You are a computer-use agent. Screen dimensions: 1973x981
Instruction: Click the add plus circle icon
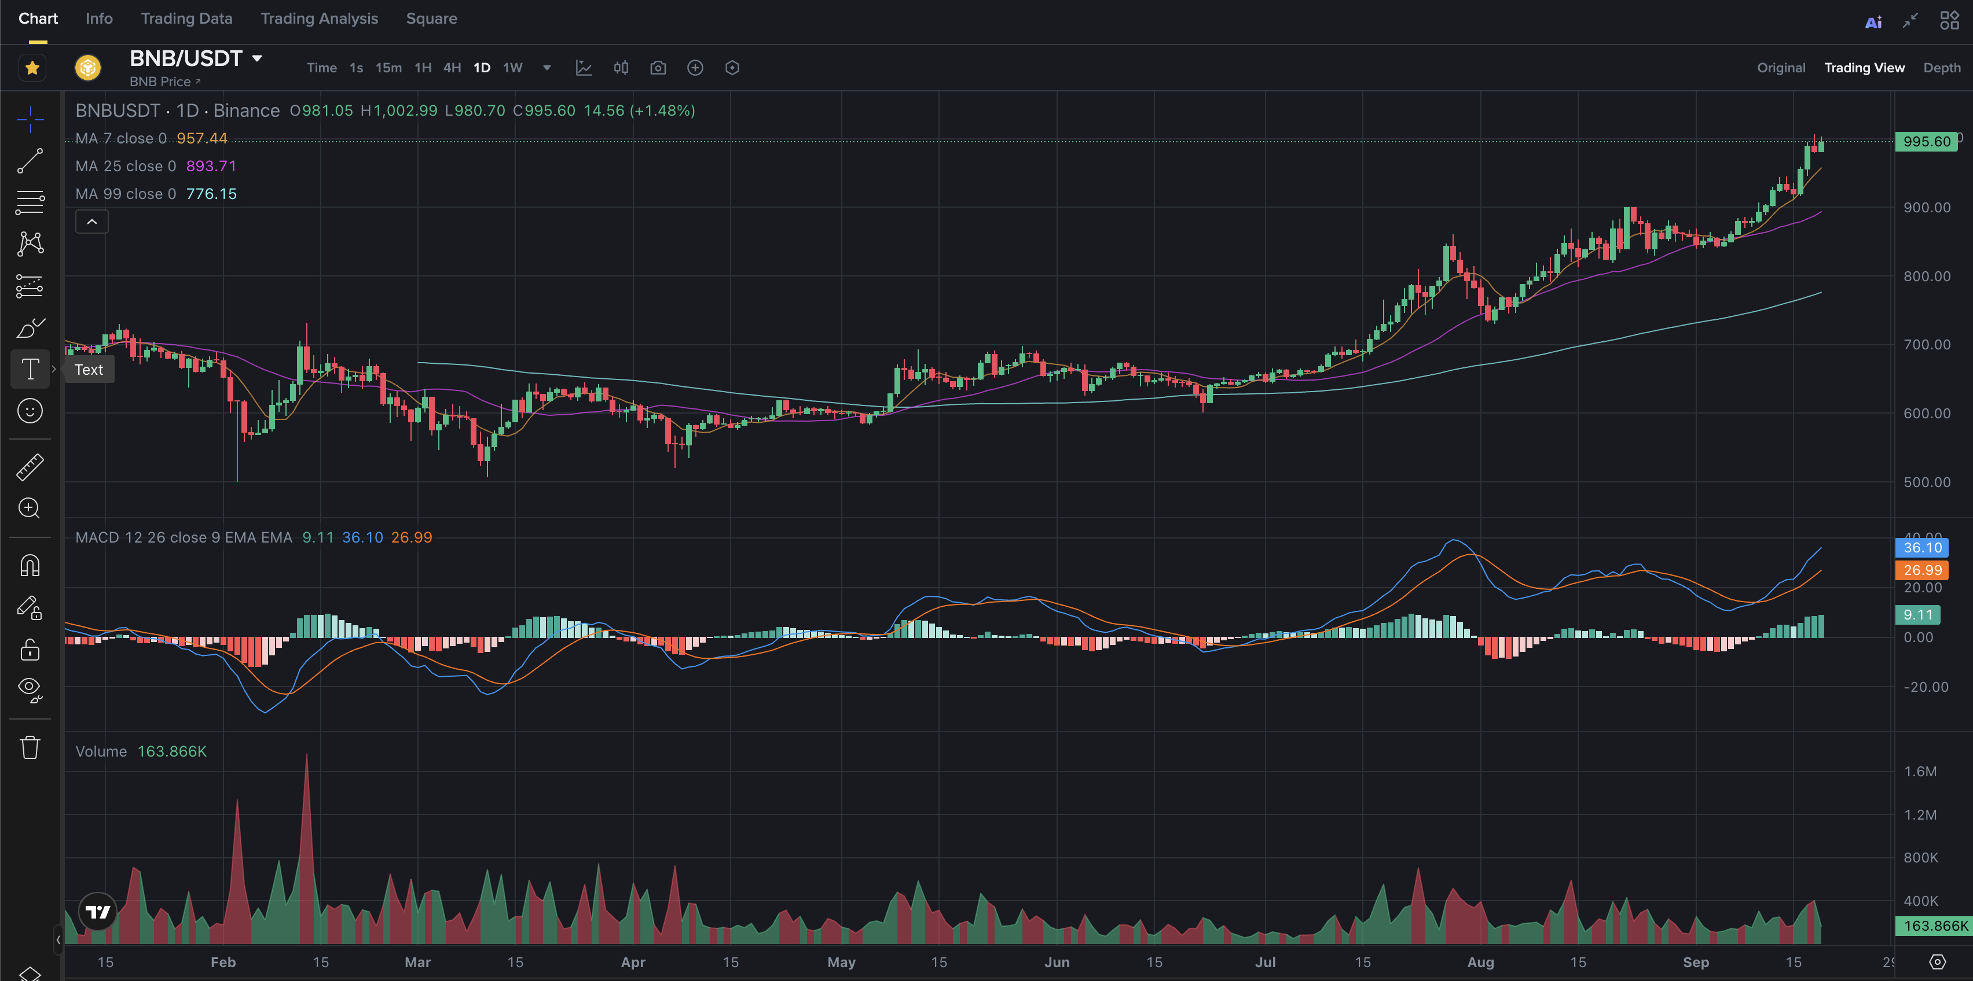tap(695, 68)
